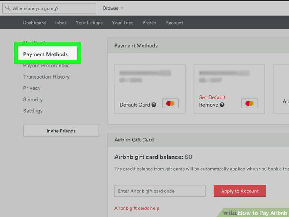Select the Account tab
289x217 pixels.
tap(174, 23)
